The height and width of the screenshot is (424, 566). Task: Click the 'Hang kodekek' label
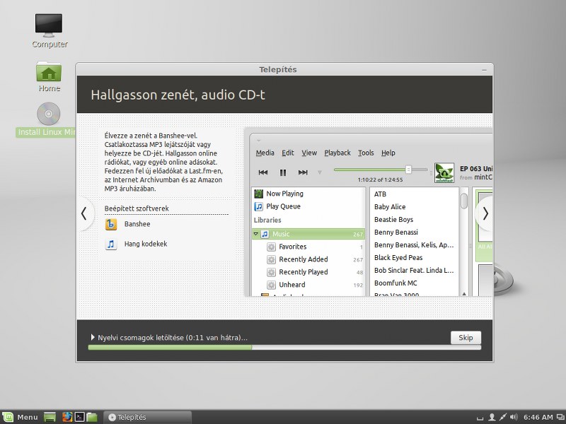146,244
